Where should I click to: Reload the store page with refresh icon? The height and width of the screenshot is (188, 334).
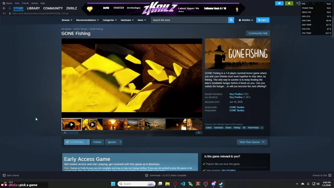4,13
